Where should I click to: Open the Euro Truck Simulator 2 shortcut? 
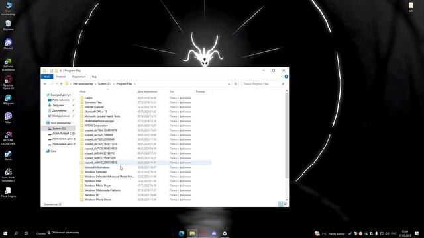coord(8,175)
